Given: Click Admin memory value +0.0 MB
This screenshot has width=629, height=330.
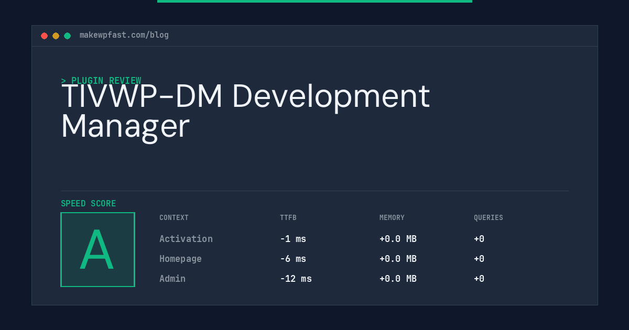Looking at the screenshot, I should click(x=398, y=279).
